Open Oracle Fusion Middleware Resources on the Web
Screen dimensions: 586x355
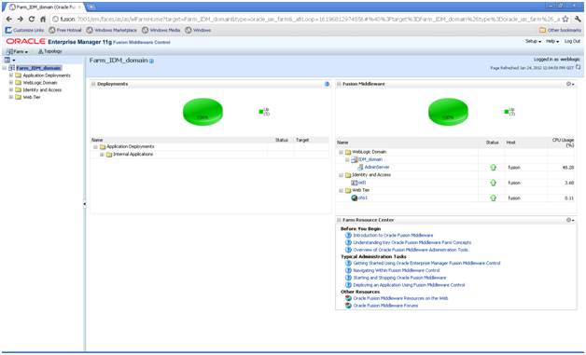click(x=400, y=298)
